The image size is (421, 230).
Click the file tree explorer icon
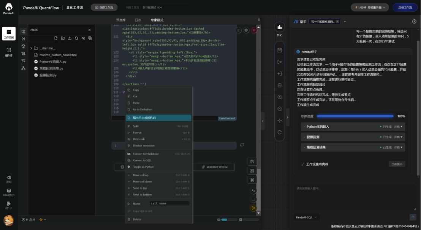pyautogui.click(x=23, y=32)
